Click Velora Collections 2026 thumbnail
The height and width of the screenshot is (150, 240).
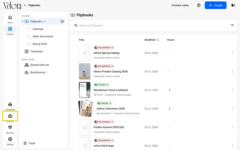[x=86, y=109]
